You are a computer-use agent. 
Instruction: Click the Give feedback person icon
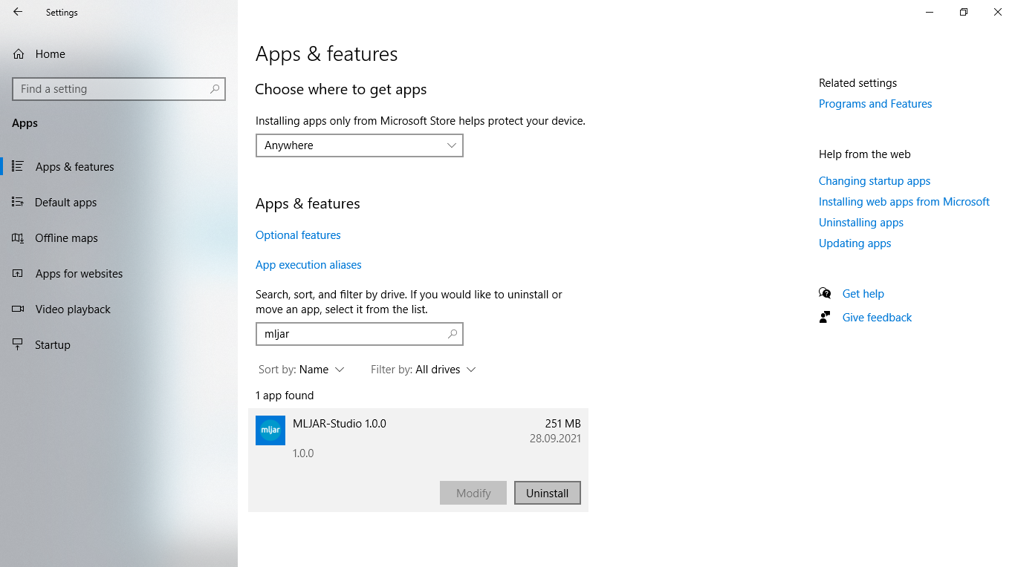coord(825,317)
